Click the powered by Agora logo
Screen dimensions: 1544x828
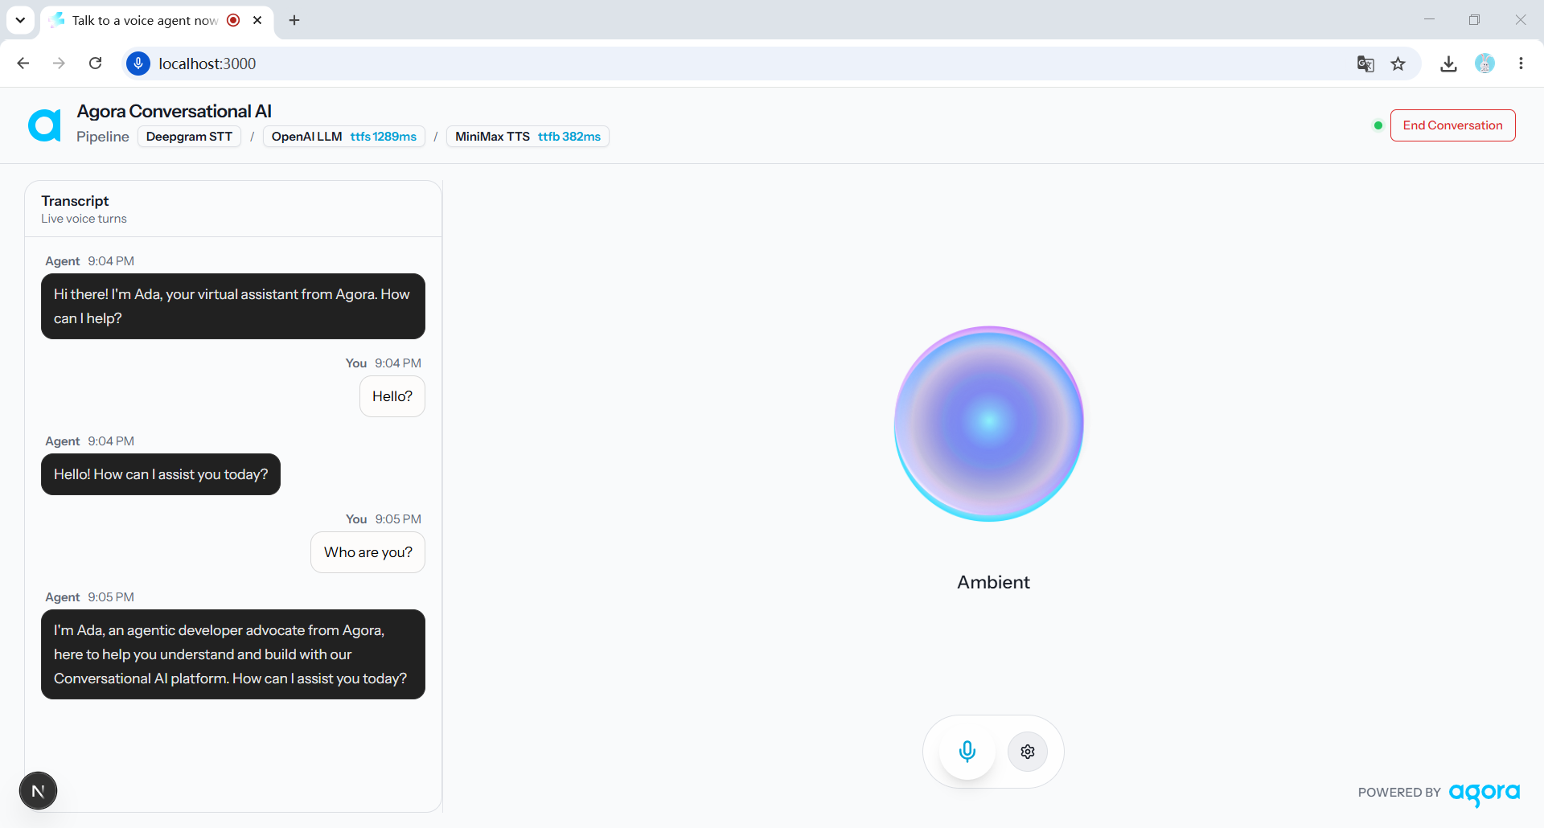(1484, 793)
